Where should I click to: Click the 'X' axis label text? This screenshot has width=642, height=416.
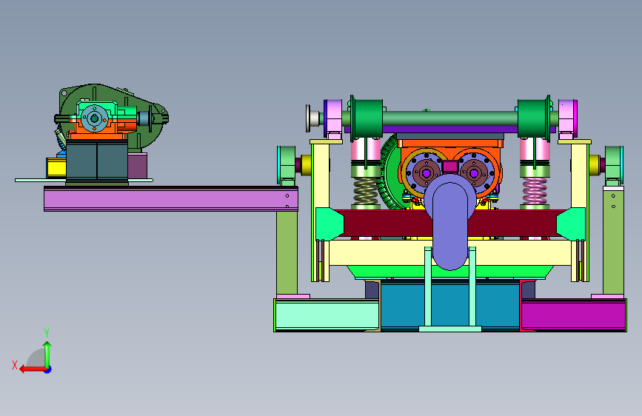pos(15,365)
